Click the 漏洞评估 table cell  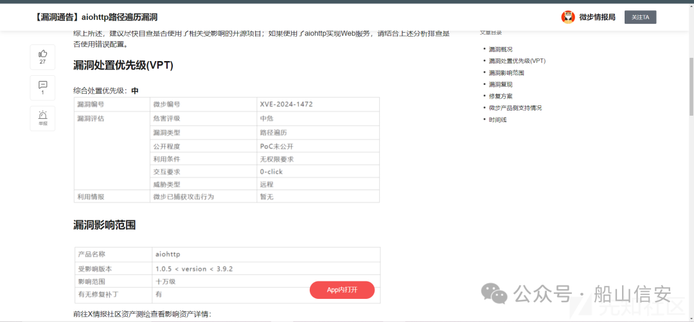pos(112,150)
